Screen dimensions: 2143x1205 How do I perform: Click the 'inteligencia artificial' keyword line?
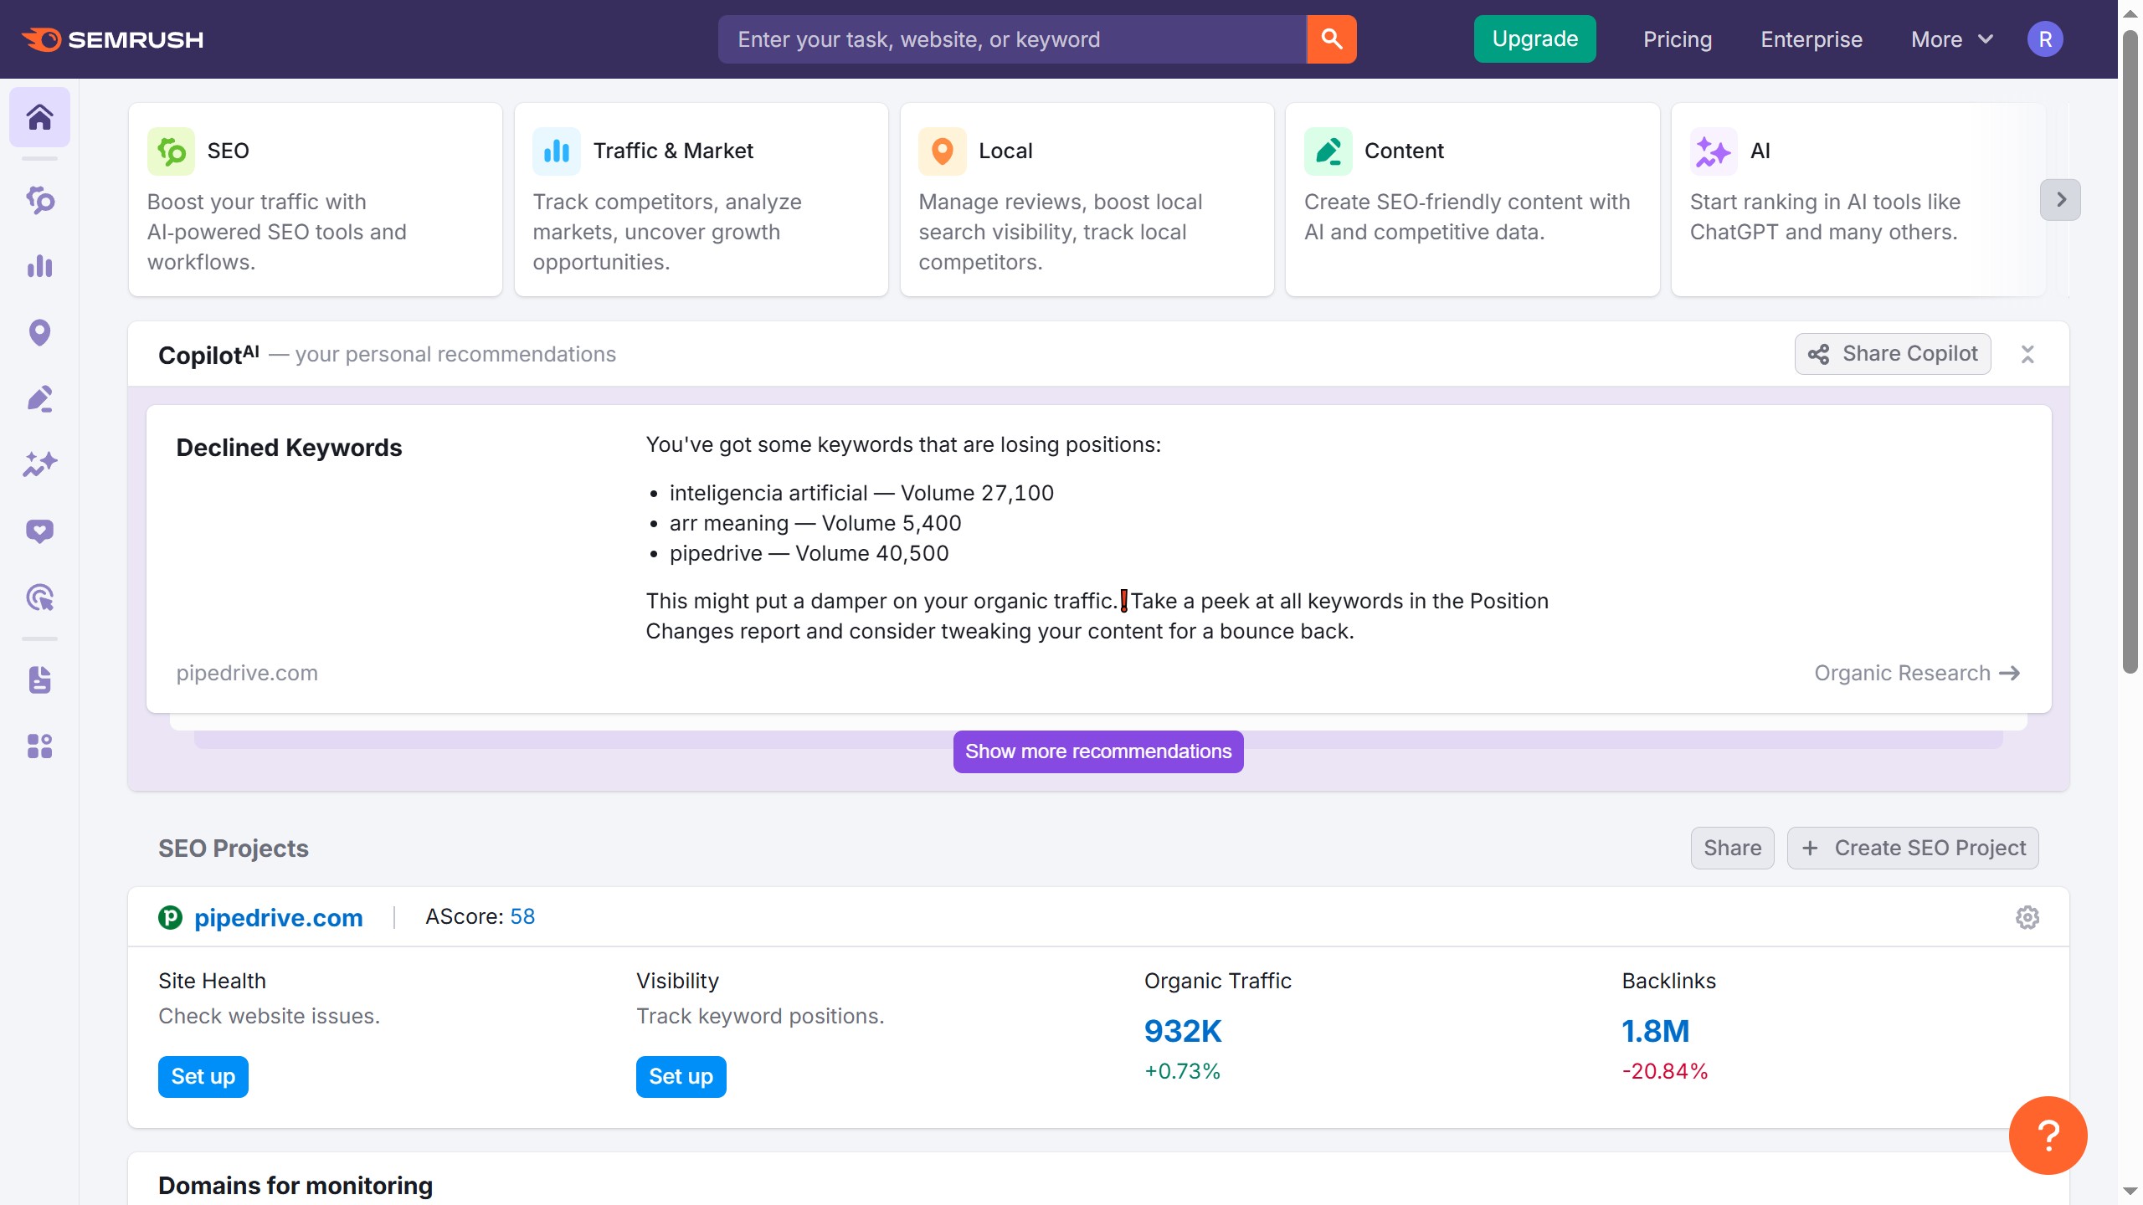[861, 493]
